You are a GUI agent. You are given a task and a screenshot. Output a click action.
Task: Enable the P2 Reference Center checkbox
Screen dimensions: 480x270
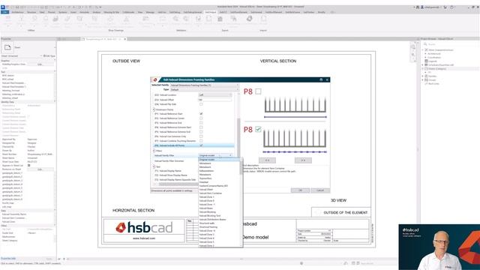pyautogui.click(x=201, y=118)
